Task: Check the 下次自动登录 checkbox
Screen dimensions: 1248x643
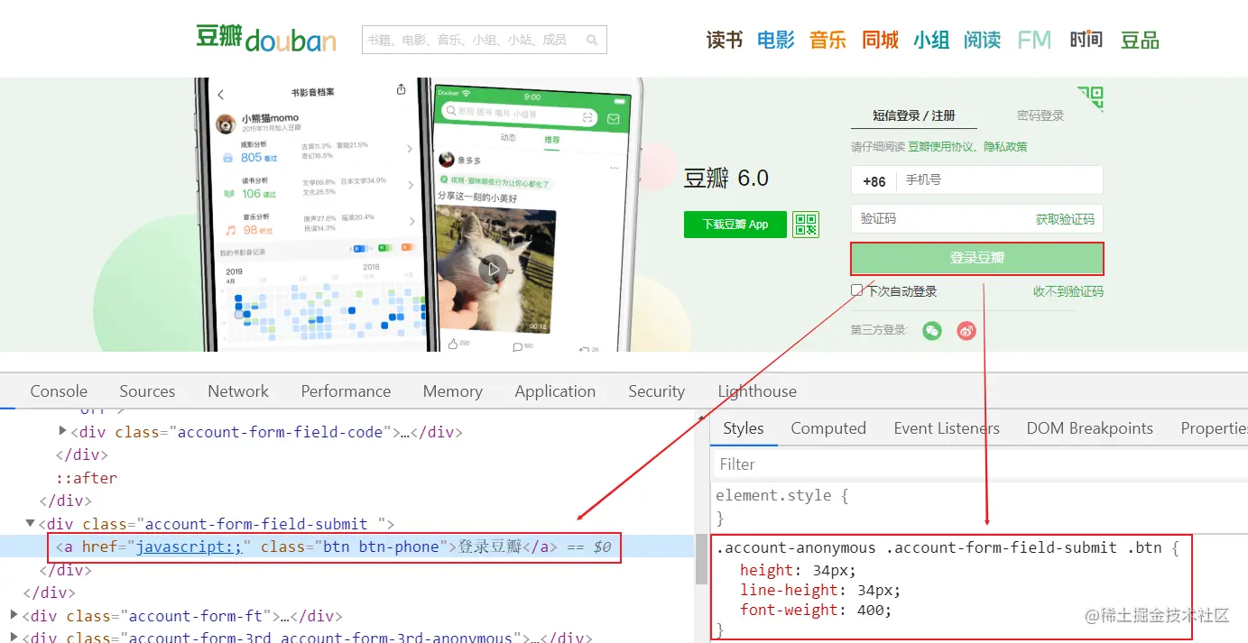Action: (856, 290)
